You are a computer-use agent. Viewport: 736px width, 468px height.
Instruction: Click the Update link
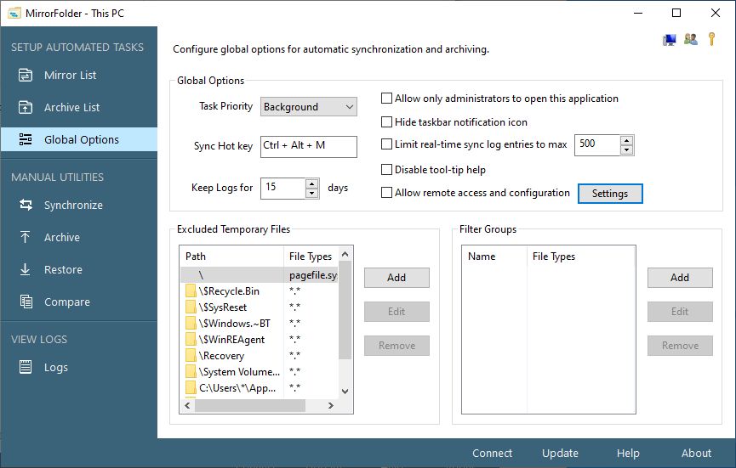(x=560, y=453)
